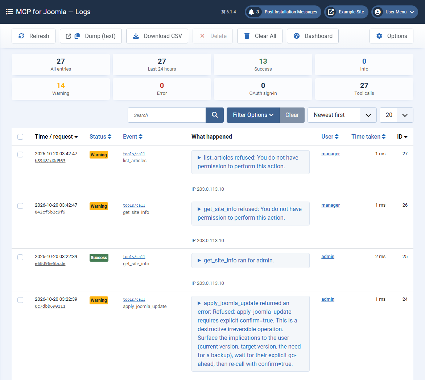Screen dimensions: 425x380
Task: Click the Dump open-in-new-window icon
Action: point(68,36)
